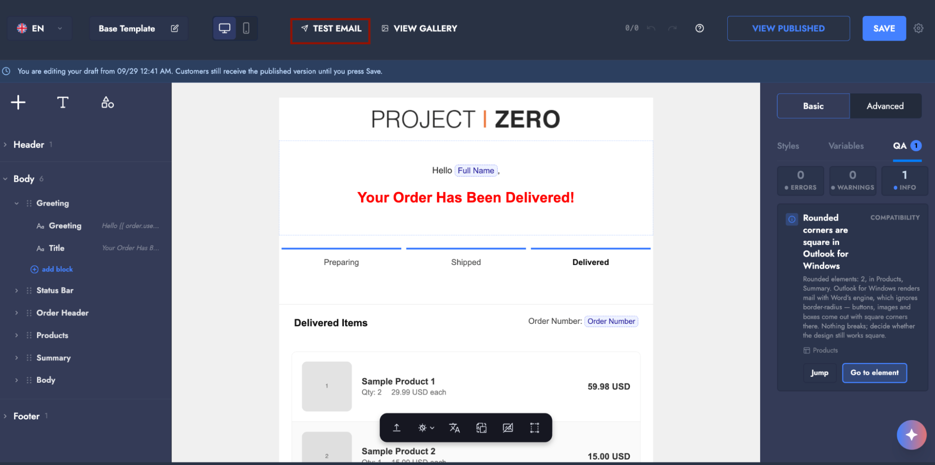
Task: Switch to the Advanced tab
Action: 885,106
